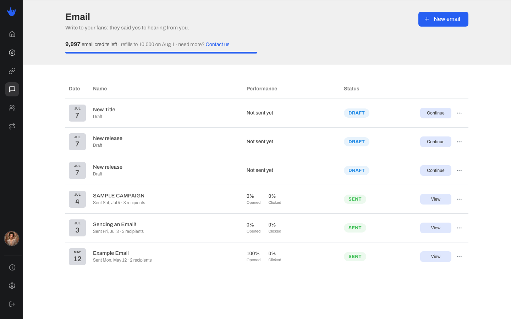The width and height of the screenshot is (511, 319).
Task: Click the JUL 4 date tile
Action: pyautogui.click(x=77, y=199)
